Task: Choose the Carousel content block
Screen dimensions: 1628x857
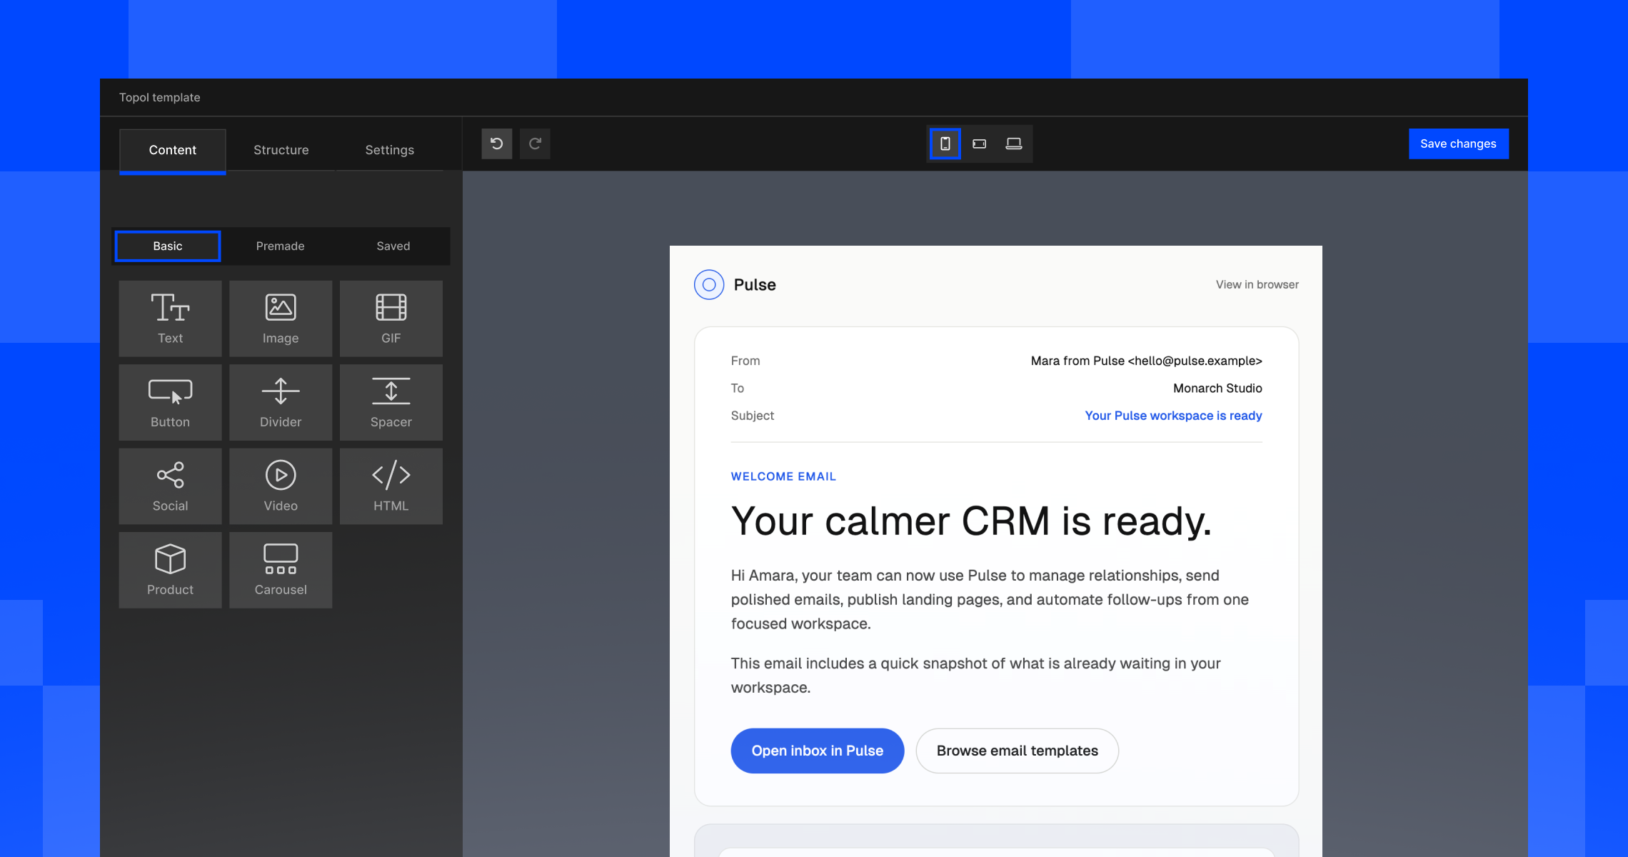Action: click(281, 570)
